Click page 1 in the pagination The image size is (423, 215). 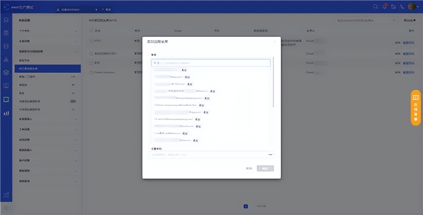click(246, 207)
